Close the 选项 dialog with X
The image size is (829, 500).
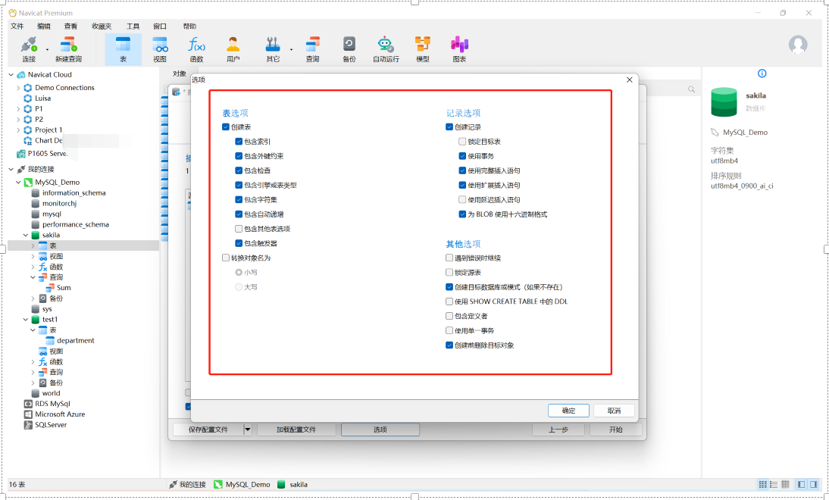(629, 80)
